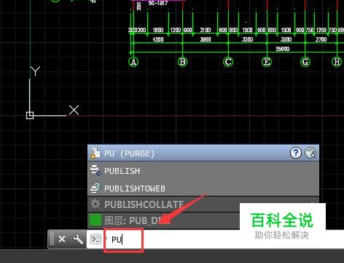Select the 25000 overall dimension text
The height and width of the screenshot is (263, 344).
(283, 49)
